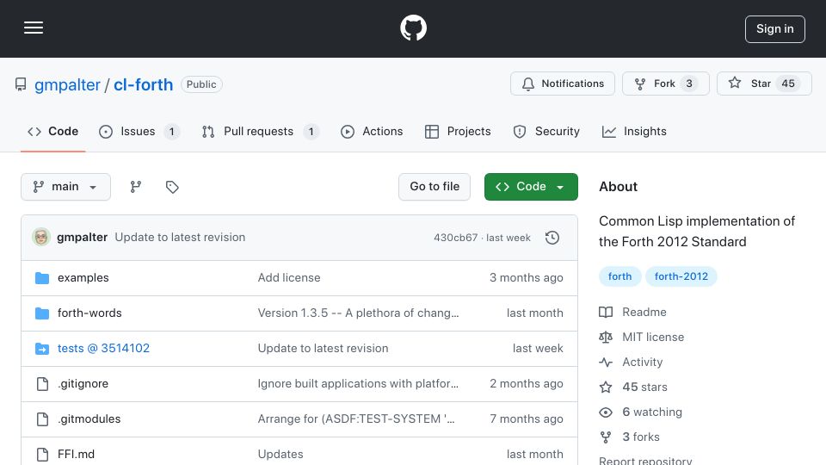
Task: Open the hamburger navigation menu
Action: (x=34, y=28)
